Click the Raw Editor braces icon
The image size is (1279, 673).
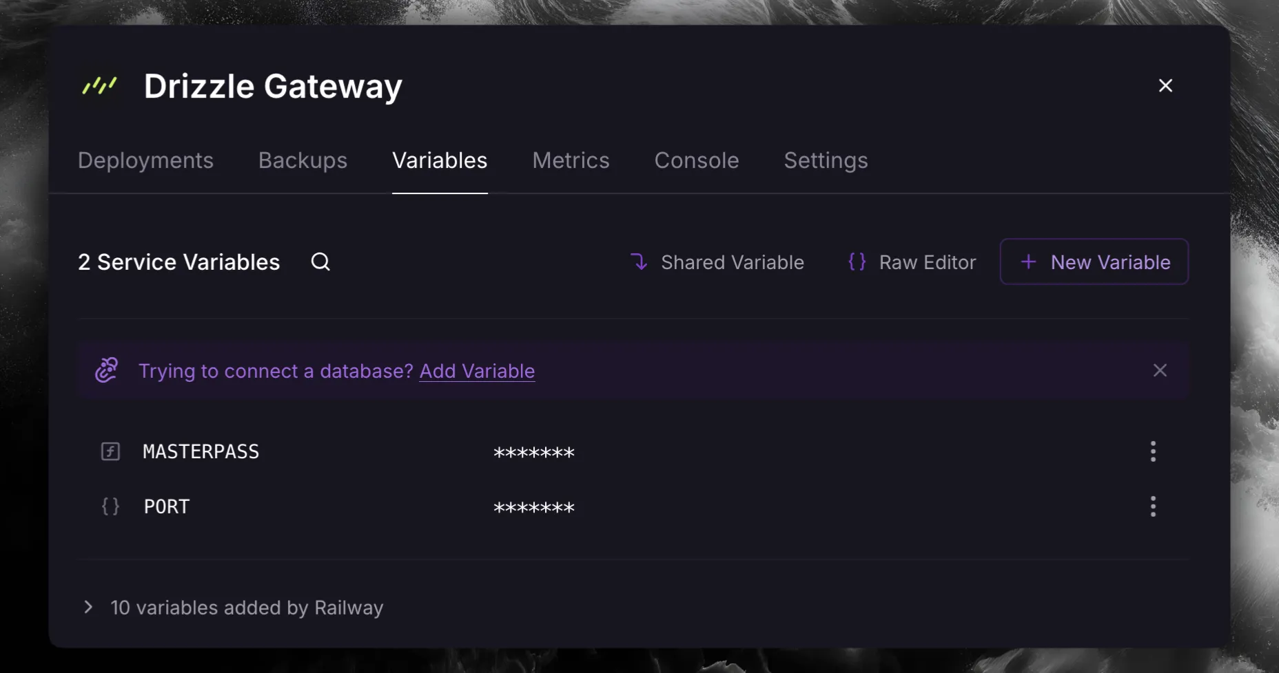pos(857,261)
